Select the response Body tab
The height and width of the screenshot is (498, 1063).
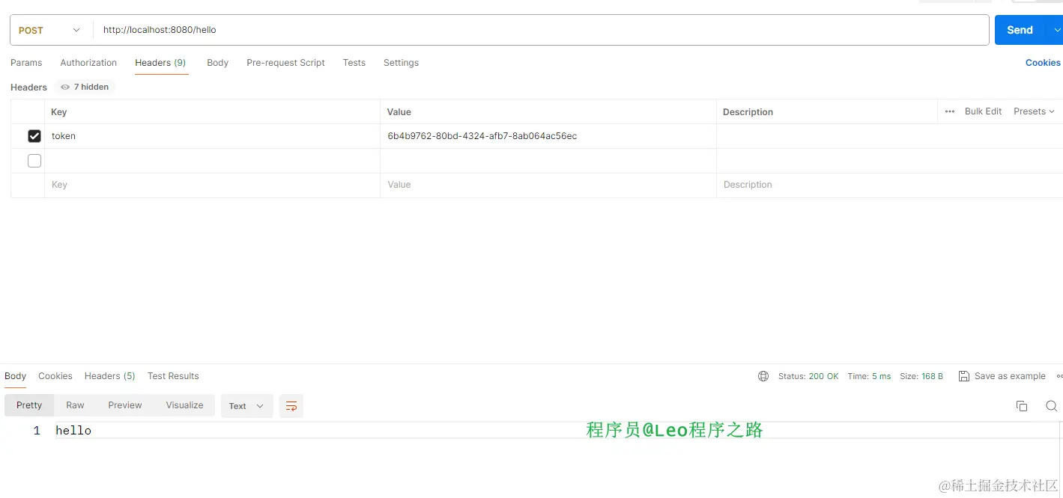15,376
